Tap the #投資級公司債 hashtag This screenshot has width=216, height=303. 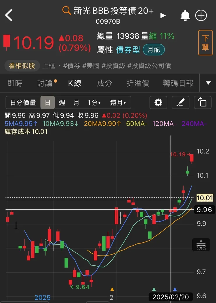pos(149,66)
